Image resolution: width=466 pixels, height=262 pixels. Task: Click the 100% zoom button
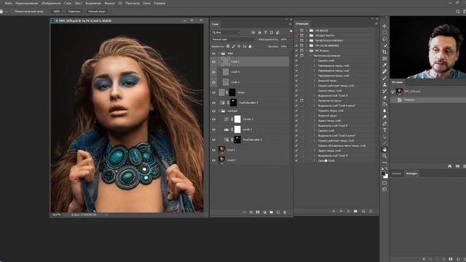(x=57, y=12)
